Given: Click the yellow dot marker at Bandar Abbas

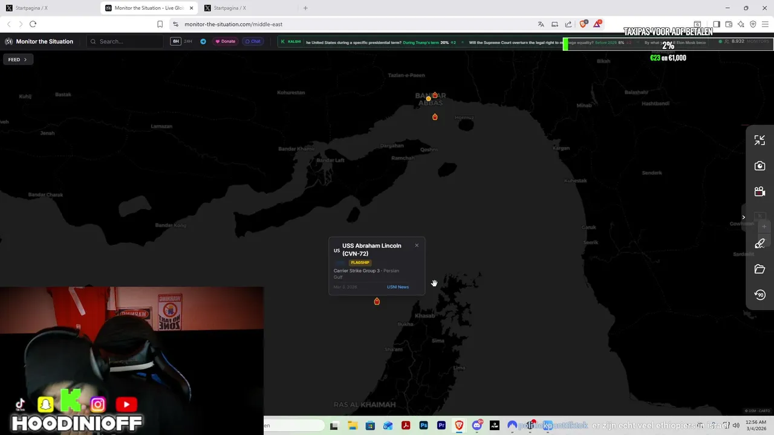Looking at the screenshot, I should coord(429,98).
